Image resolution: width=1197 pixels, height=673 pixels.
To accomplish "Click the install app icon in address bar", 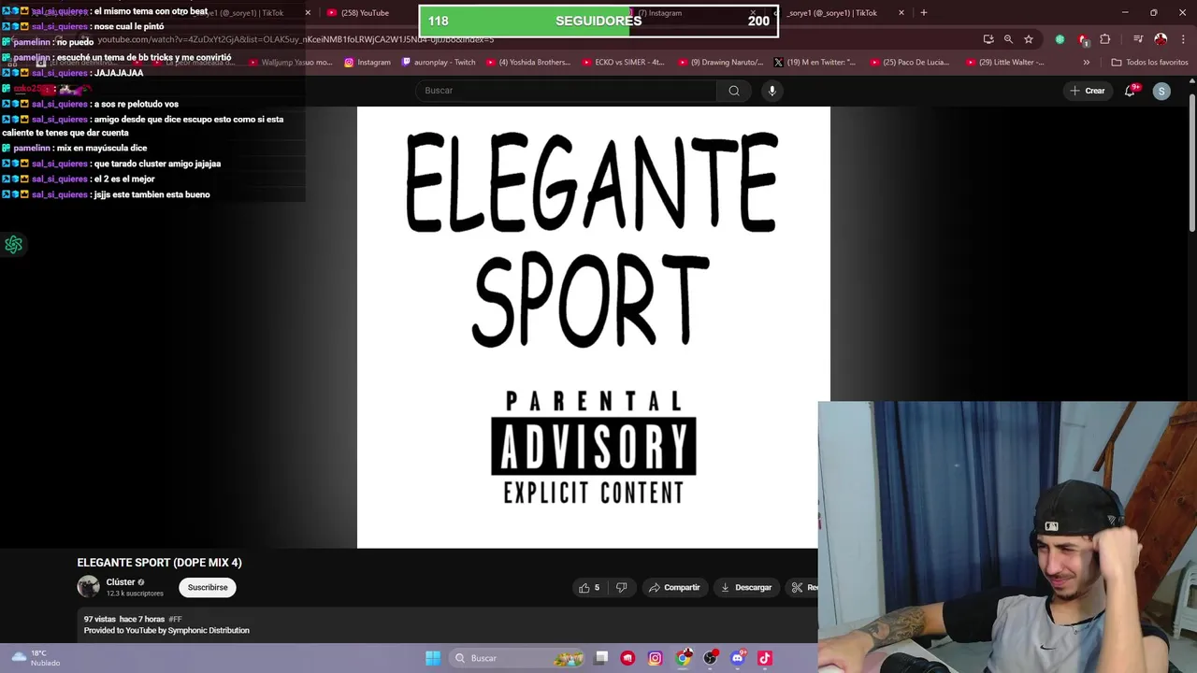I will (988, 39).
